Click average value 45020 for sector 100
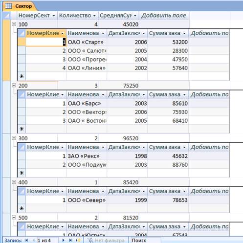Image resolution: width=243 pixels, height=243 pixels. pos(131,24)
